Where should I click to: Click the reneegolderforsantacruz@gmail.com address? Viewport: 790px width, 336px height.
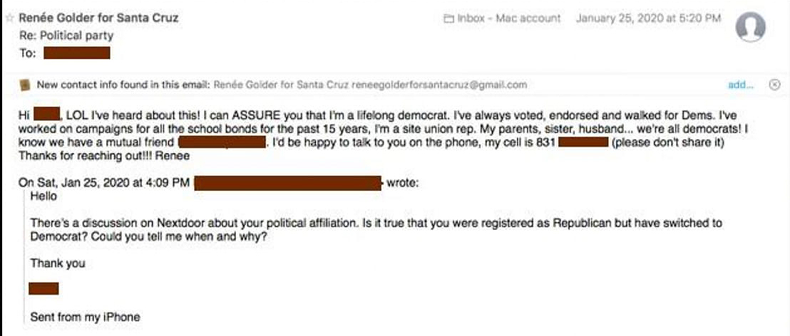point(439,85)
